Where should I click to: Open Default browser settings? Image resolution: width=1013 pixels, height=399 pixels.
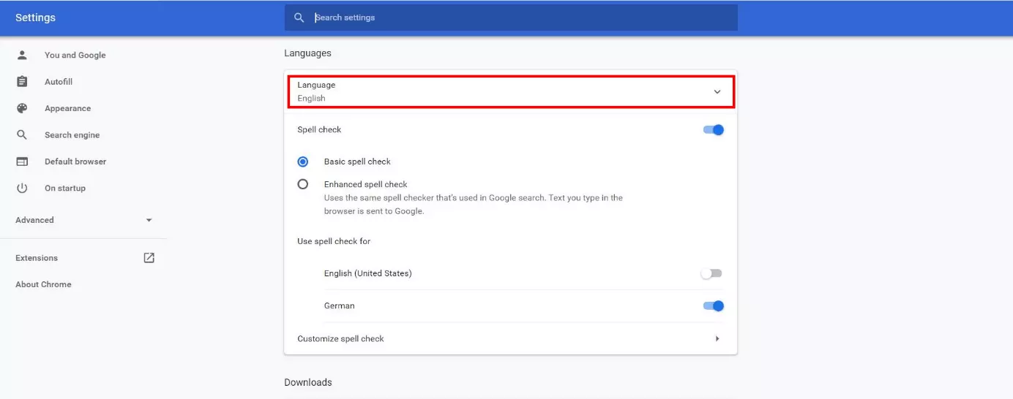[x=75, y=161]
